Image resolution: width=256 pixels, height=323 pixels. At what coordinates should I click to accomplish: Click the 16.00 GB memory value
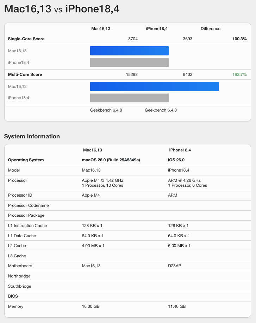(90, 306)
